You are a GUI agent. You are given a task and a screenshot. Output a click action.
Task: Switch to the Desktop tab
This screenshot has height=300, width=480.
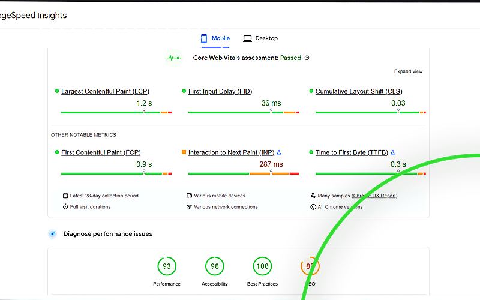click(x=260, y=38)
